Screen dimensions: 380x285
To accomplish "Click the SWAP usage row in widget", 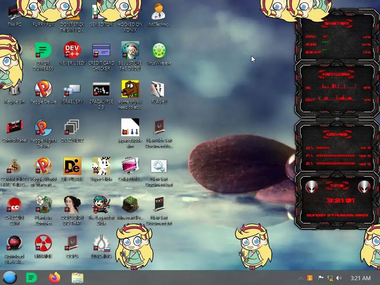I will click(338, 52).
